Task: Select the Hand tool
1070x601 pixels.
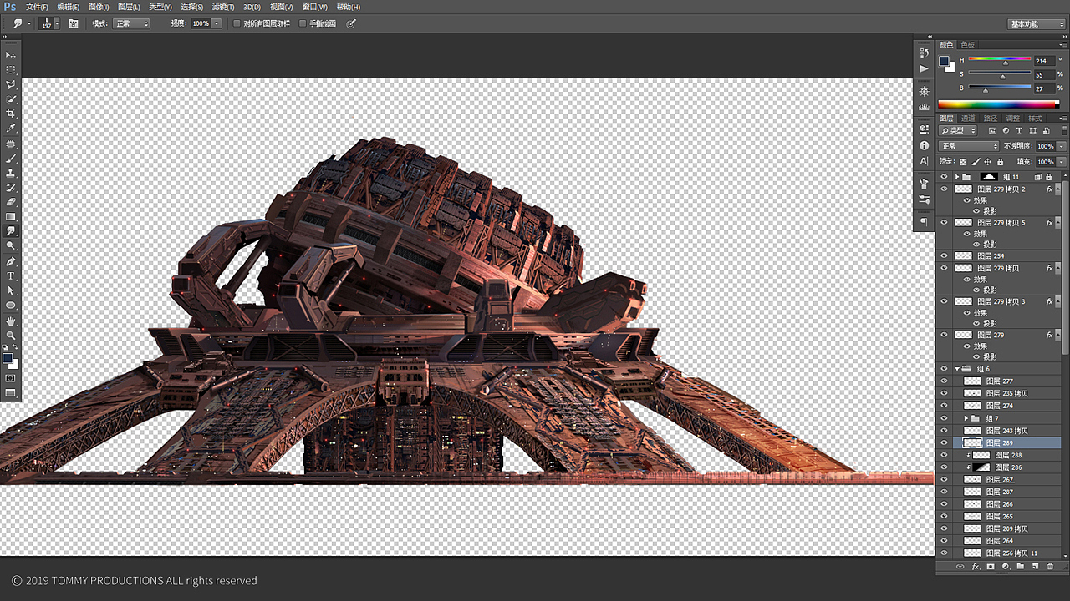Action: (x=11, y=321)
